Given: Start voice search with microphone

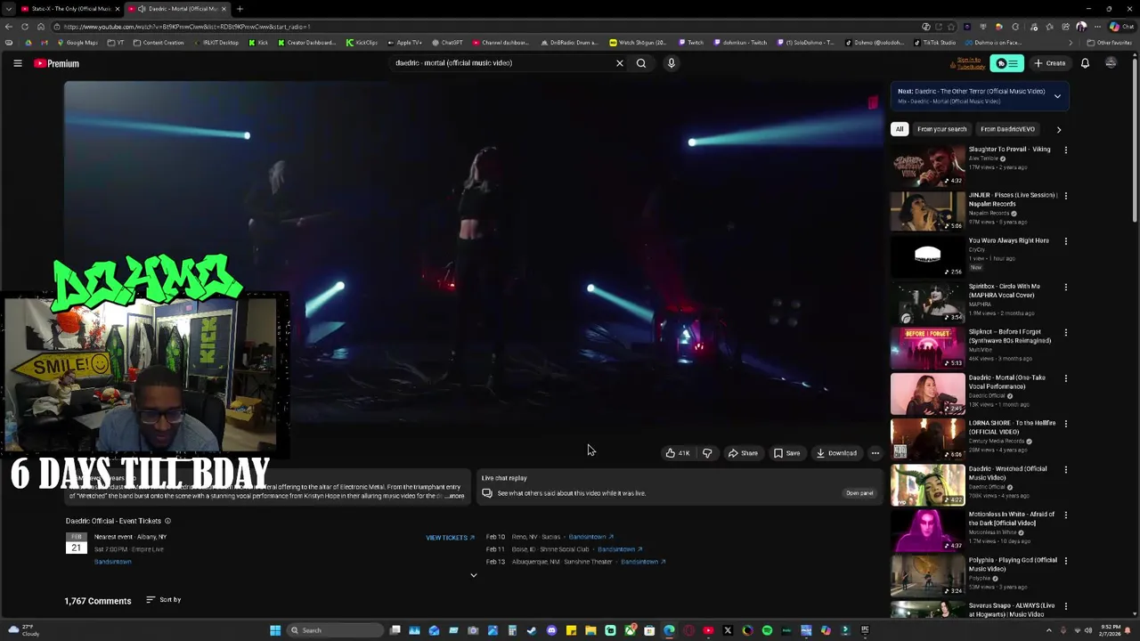Looking at the screenshot, I should coord(672,63).
